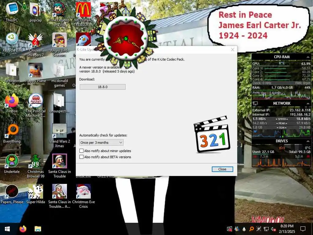Select the mcdonald games folder icon
Image resolution: width=313 pixels, height=235 pixels.
click(60, 75)
